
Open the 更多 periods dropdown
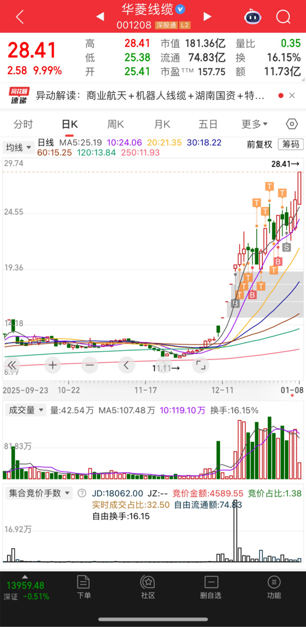255,124
